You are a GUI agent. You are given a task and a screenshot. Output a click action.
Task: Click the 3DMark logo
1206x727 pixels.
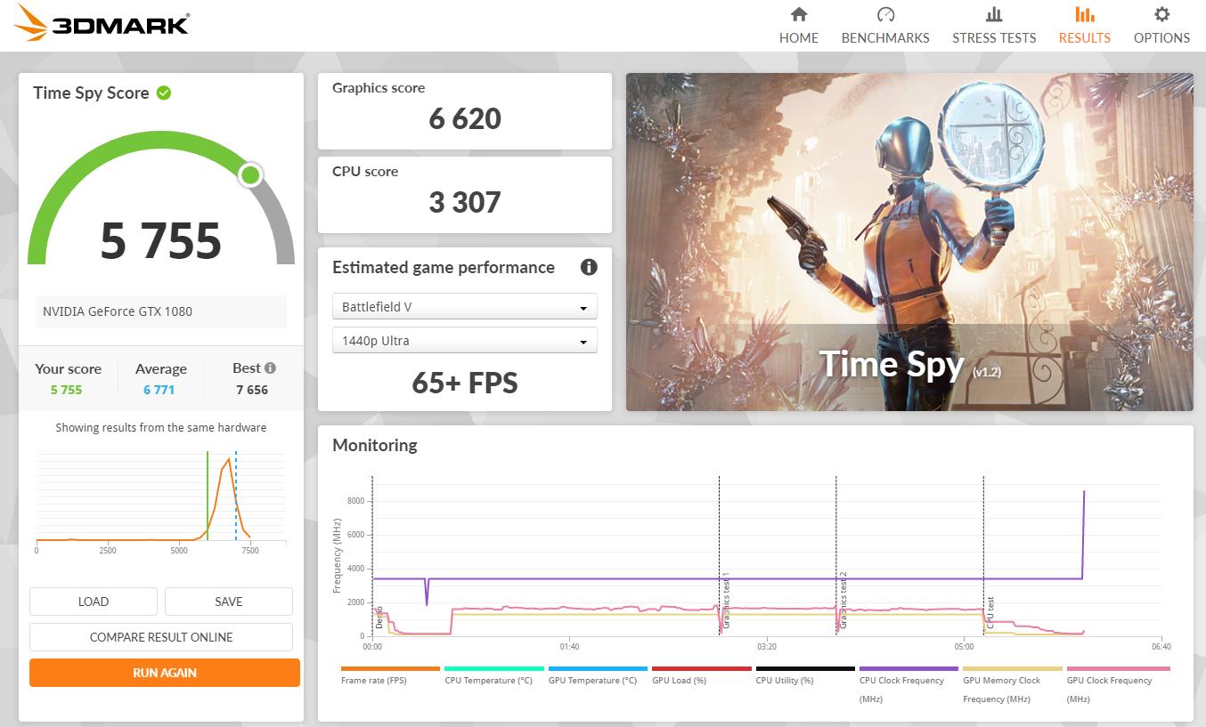click(x=102, y=24)
